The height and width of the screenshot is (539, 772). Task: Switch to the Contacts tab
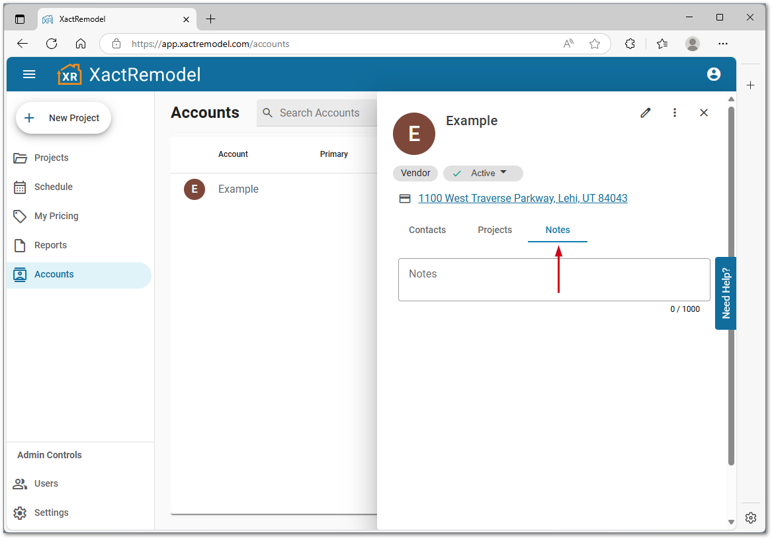[427, 230]
